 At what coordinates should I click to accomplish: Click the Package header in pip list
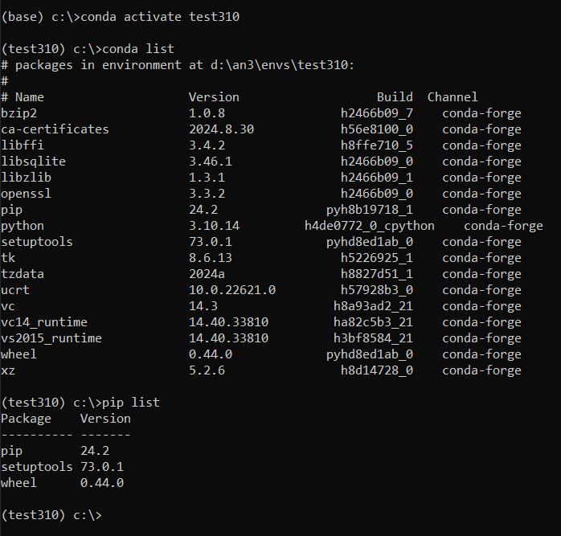[26, 419]
